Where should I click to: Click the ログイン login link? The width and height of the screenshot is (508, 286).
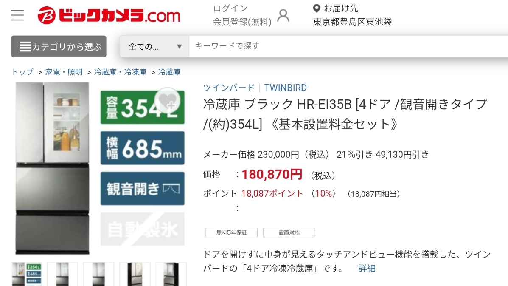(230, 8)
